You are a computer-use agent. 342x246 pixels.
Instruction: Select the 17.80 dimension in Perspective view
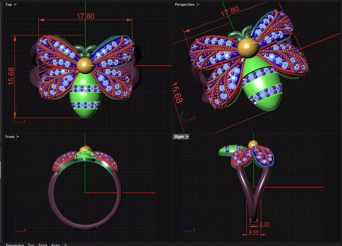click(230, 11)
